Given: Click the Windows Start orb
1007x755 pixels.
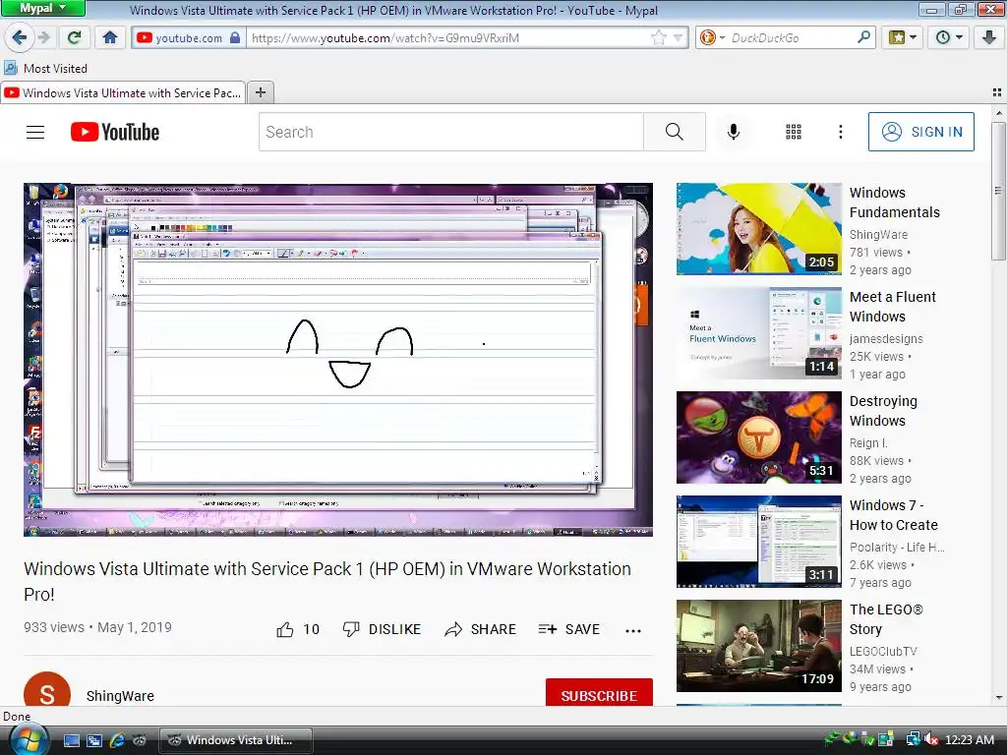Looking at the screenshot, I should [x=29, y=739].
